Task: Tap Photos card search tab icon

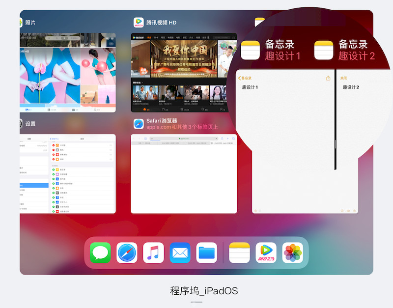Action: click(95, 110)
